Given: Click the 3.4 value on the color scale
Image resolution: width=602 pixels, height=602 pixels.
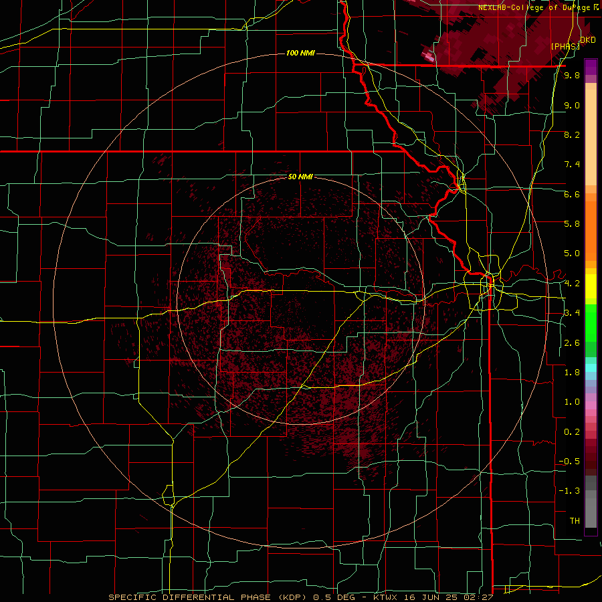Looking at the screenshot, I should tap(572, 313).
